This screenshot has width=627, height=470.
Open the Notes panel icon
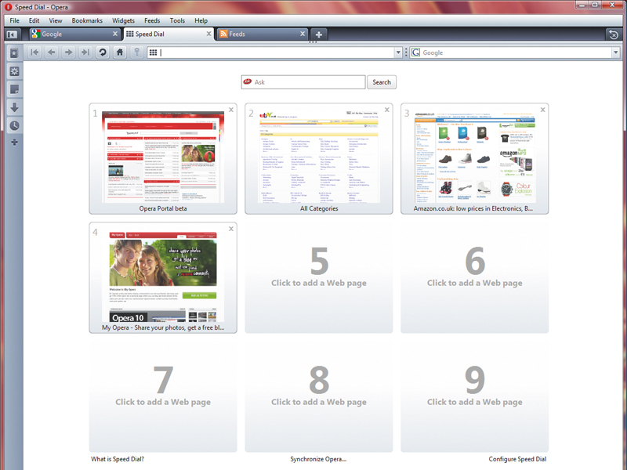[14, 89]
